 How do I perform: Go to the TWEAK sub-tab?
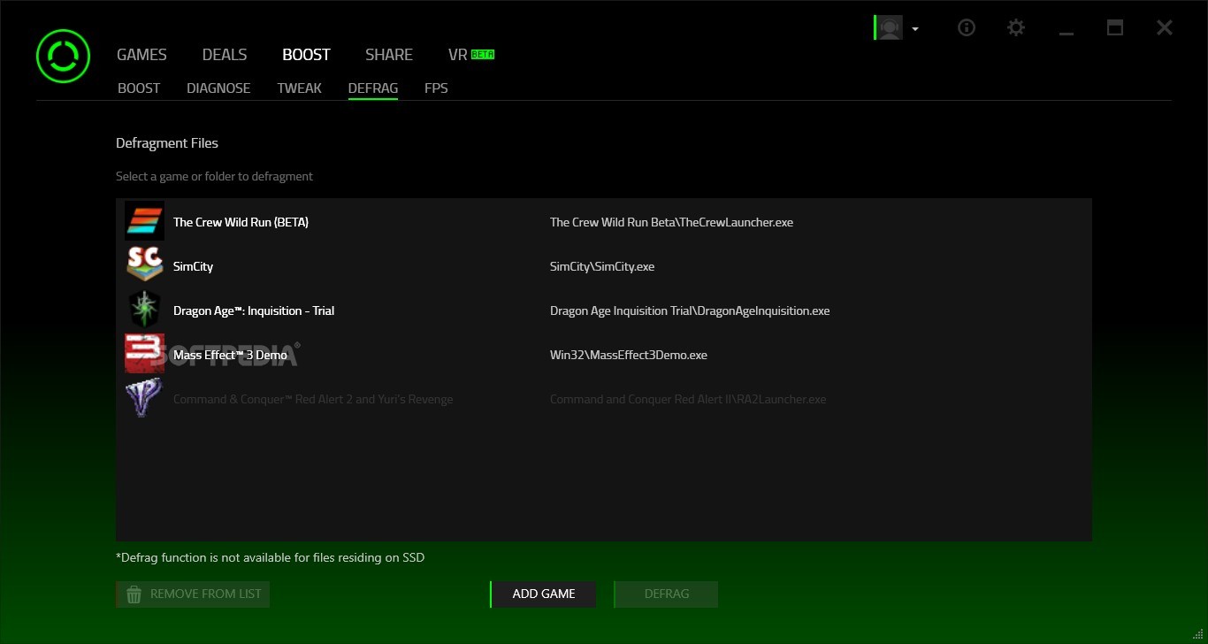299,88
